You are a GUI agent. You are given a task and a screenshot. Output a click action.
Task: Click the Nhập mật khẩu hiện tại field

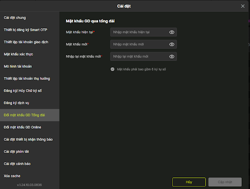point(144,32)
